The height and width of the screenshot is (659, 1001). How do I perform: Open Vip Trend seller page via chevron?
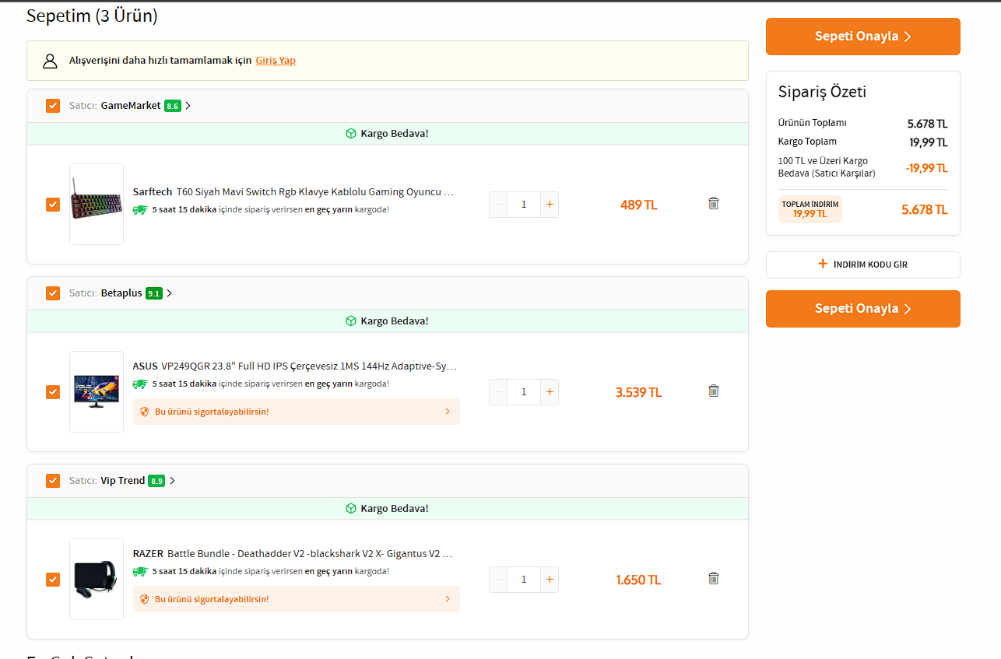tap(173, 481)
